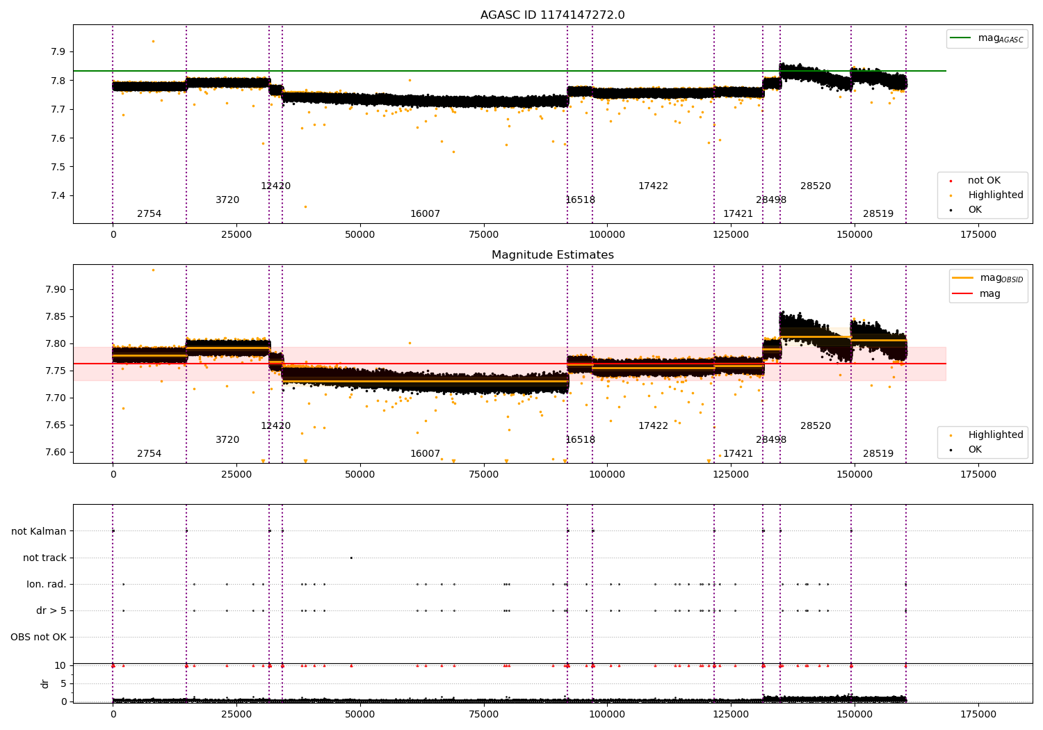Click the 7.4 y-tick in the top plot
The image size is (1043, 730).
(58, 196)
